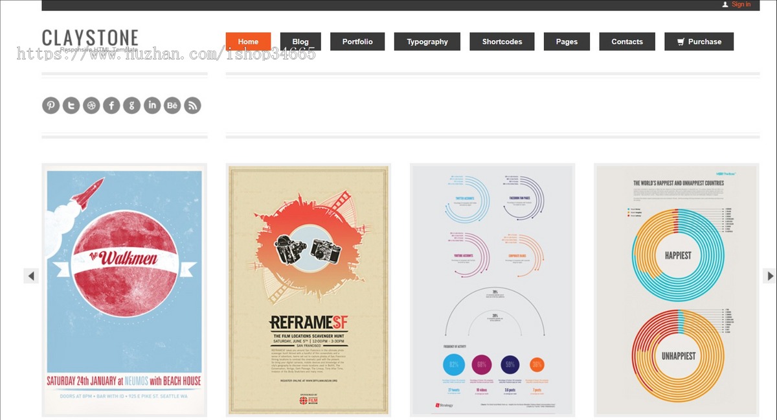This screenshot has height=420, width=777.
Task: Open the Happiest Unhappiest countries thumbnail
Action: coord(677,290)
